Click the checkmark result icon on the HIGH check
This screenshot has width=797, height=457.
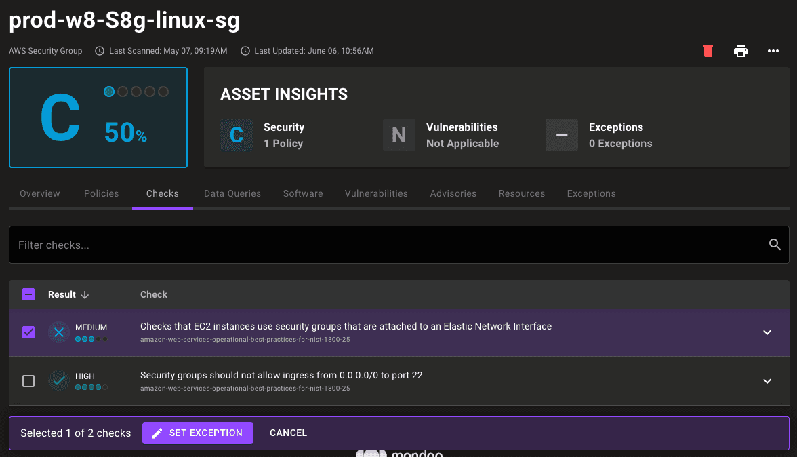pyautogui.click(x=58, y=380)
